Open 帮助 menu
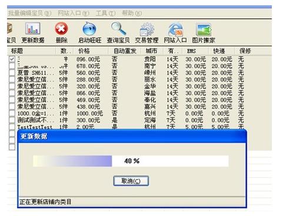The width and height of the screenshot is (303, 216). pyautogui.click(x=132, y=13)
